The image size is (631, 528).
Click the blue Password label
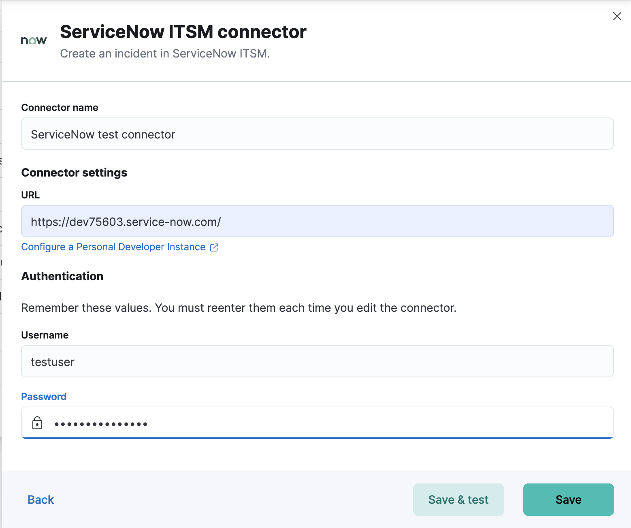[x=44, y=396]
